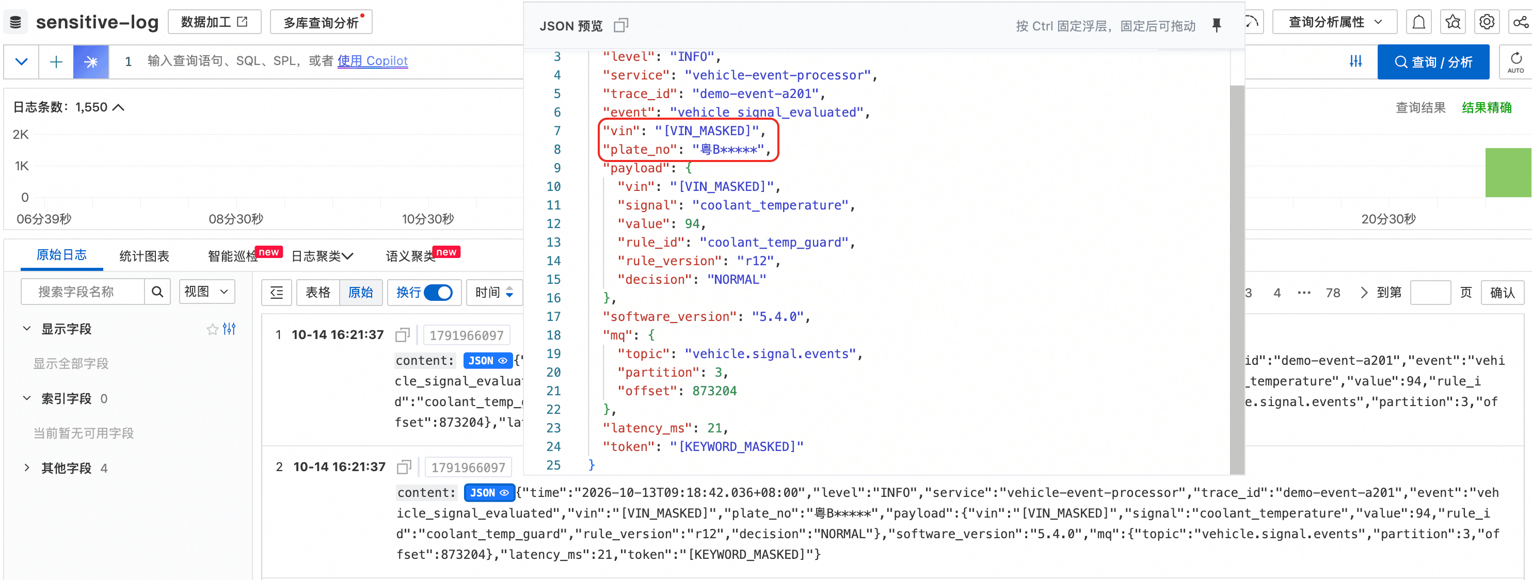Screen dimensions: 1532x580
Task: Click the star favorite icon in header
Action: pos(1453,23)
